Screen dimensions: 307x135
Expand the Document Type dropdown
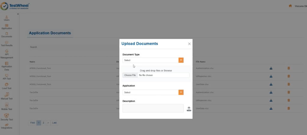coord(181,60)
